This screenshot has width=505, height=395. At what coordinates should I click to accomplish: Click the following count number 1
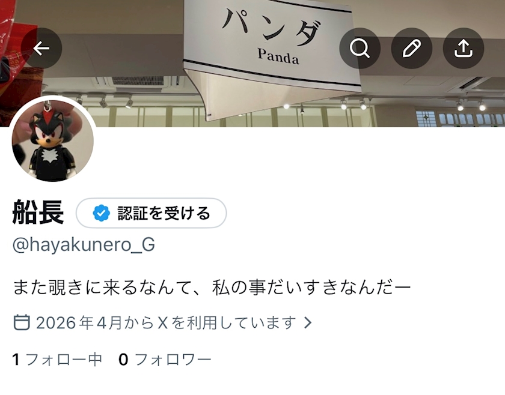pos(16,360)
